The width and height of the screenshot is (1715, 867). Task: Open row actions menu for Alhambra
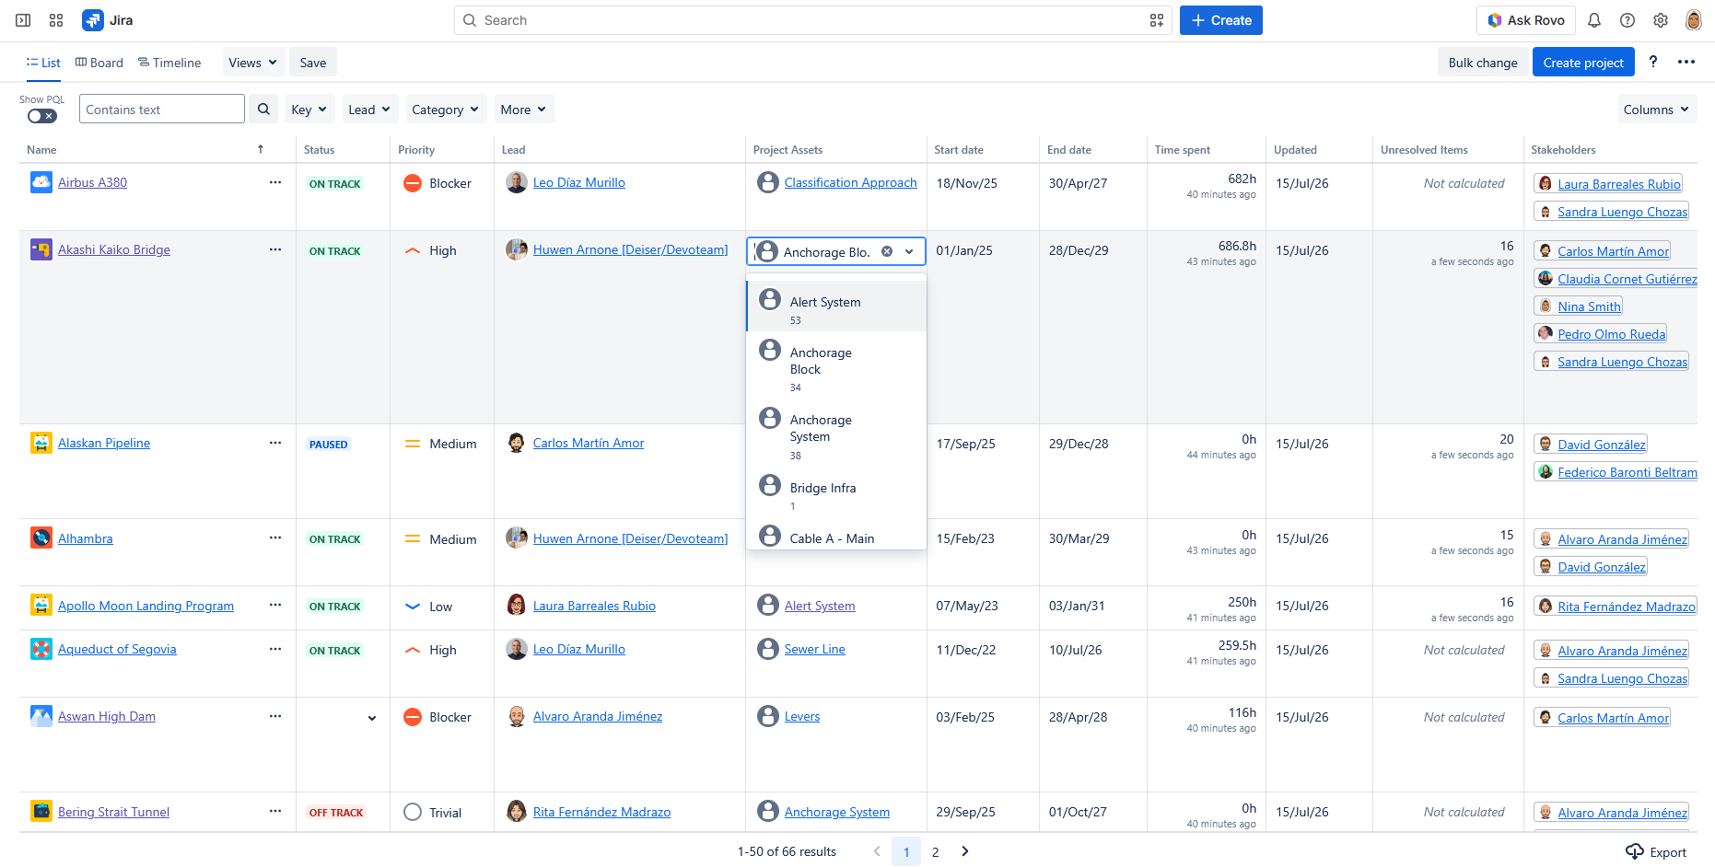[275, 538]
